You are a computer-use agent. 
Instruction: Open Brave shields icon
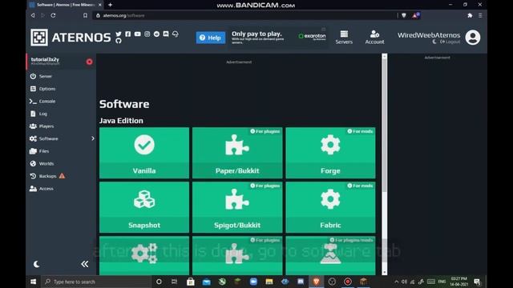point(404,15)
